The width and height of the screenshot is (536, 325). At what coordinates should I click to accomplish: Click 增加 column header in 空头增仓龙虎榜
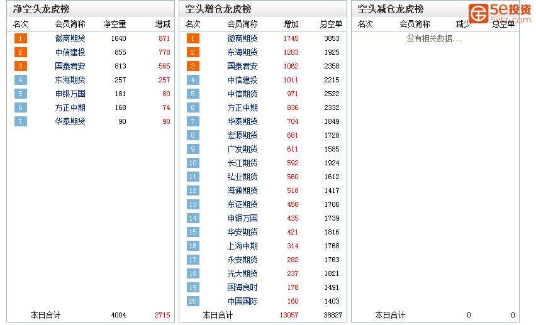coord(291,24)
